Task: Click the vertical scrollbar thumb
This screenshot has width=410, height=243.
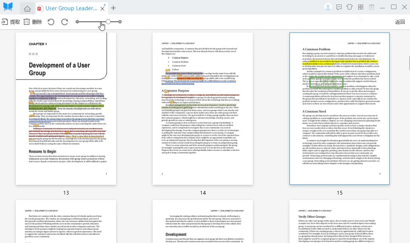Action: 409,63
